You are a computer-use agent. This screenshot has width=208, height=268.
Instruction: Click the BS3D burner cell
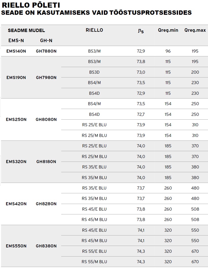(94, 72)
